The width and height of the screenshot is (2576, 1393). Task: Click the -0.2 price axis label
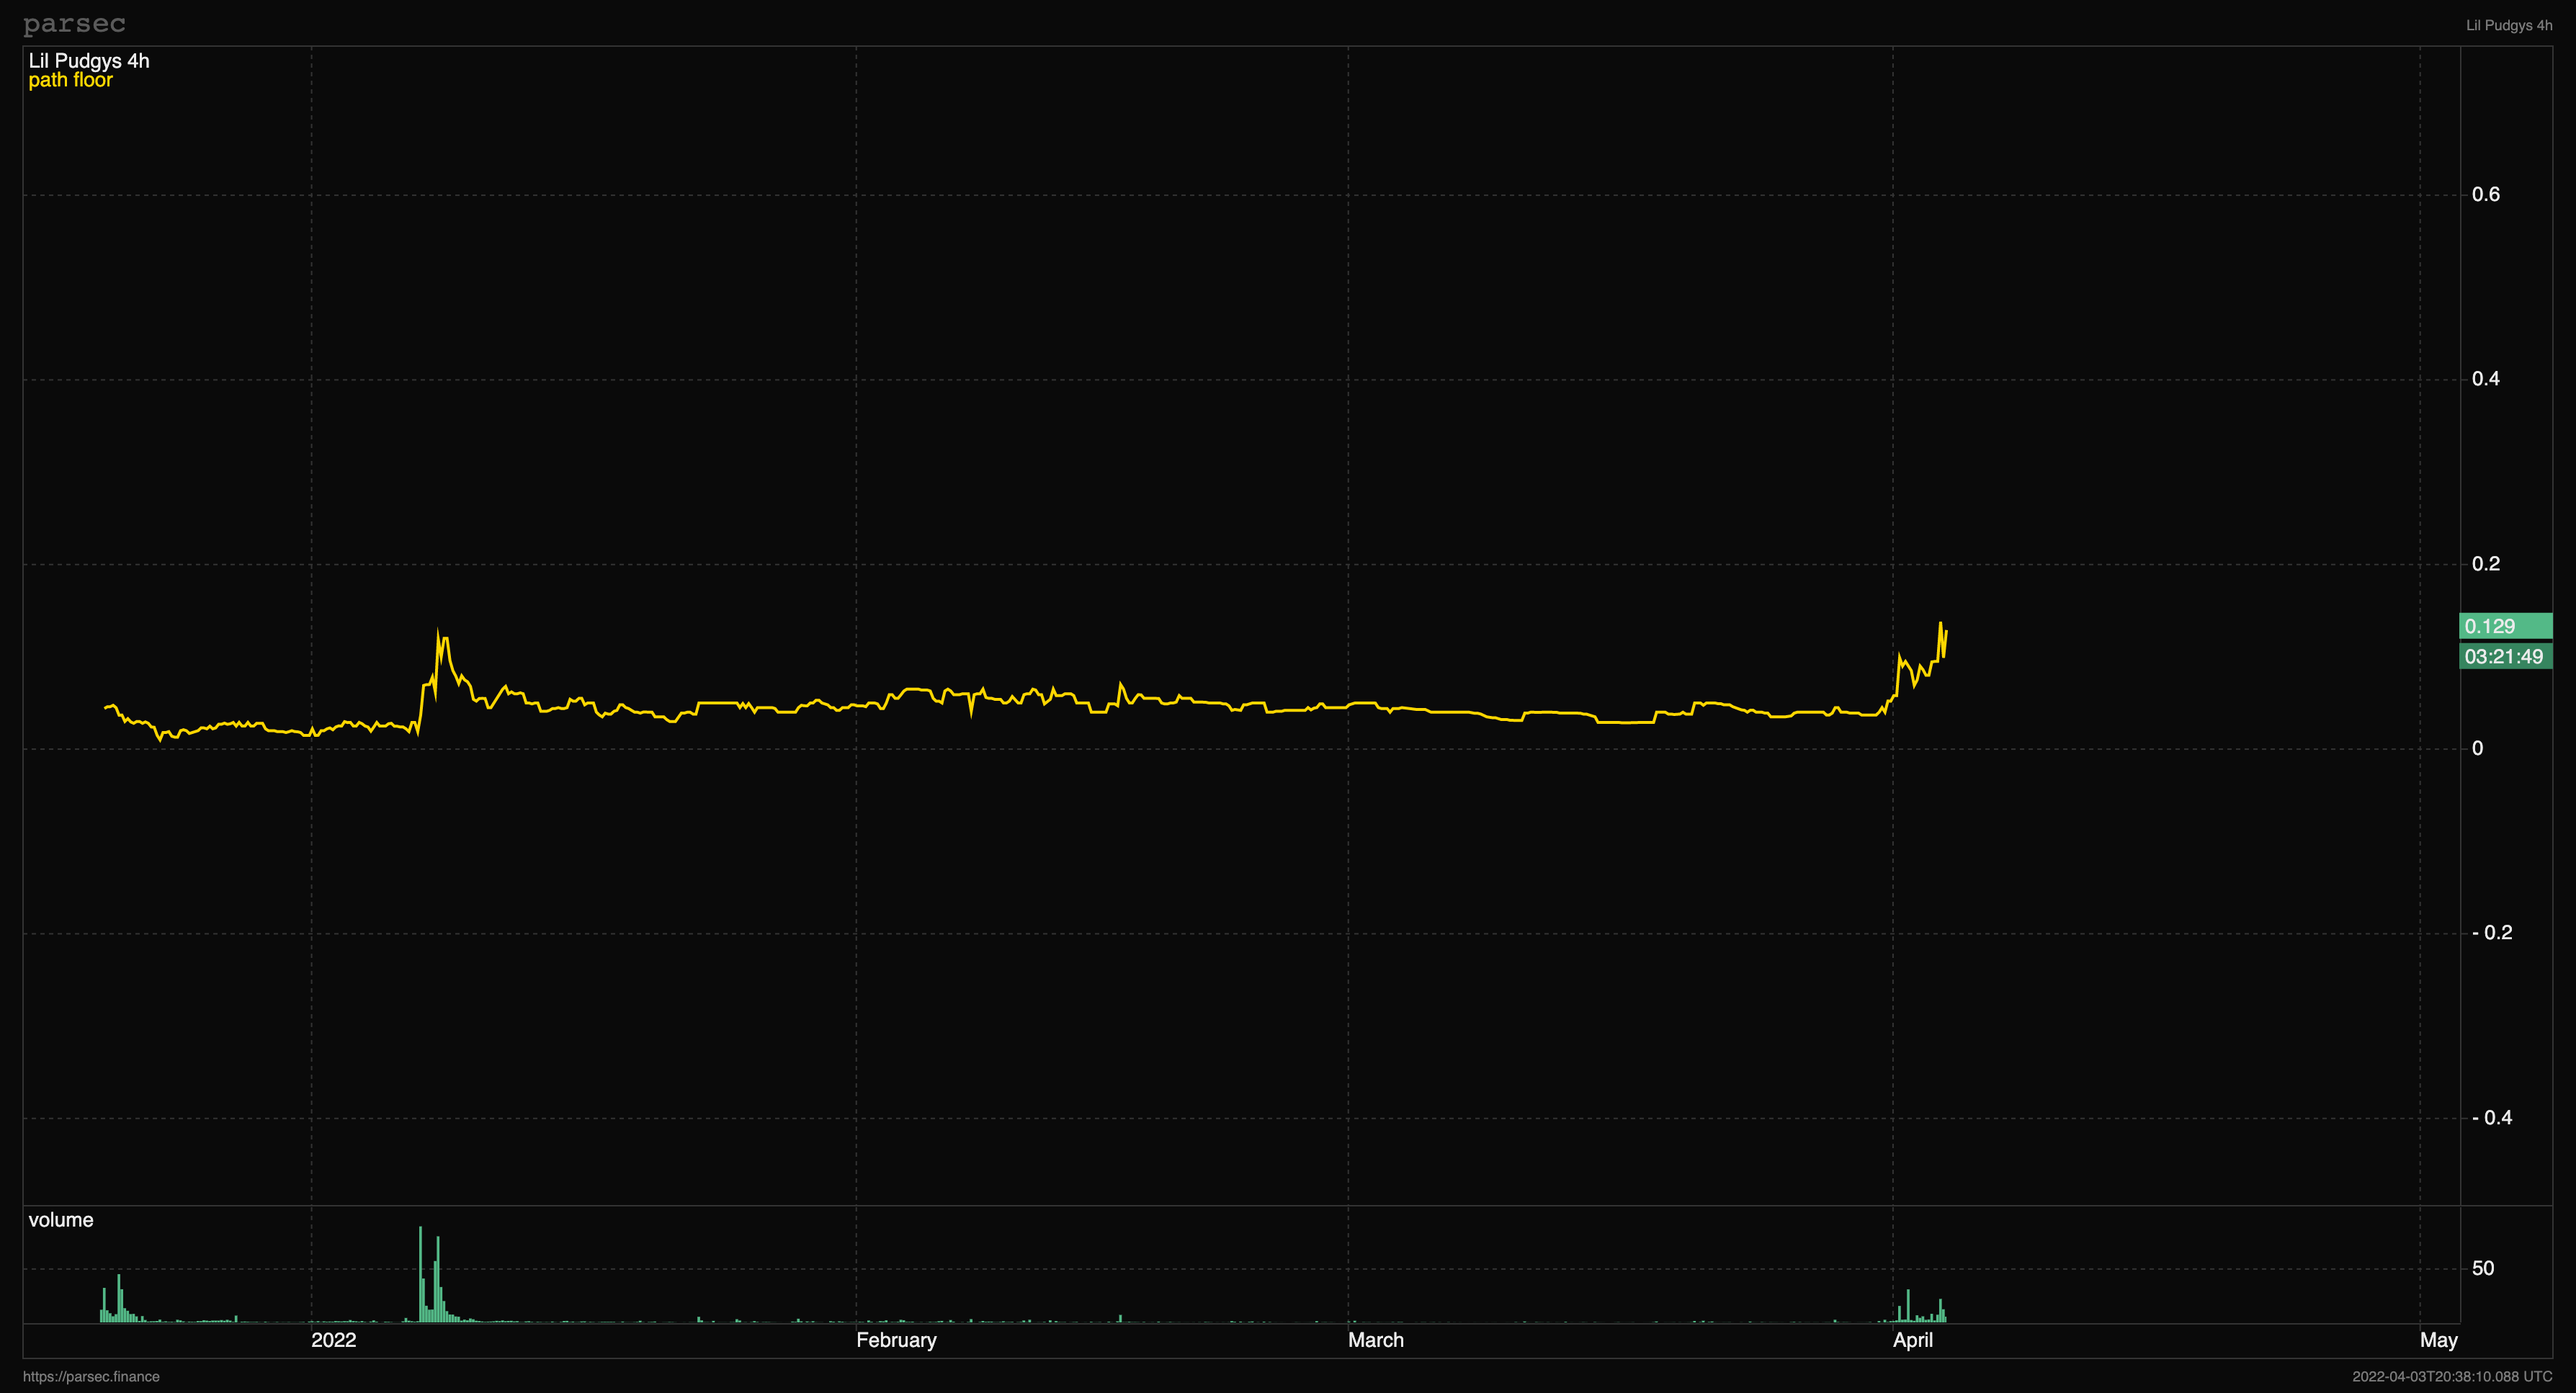(x=2491, y=933)
